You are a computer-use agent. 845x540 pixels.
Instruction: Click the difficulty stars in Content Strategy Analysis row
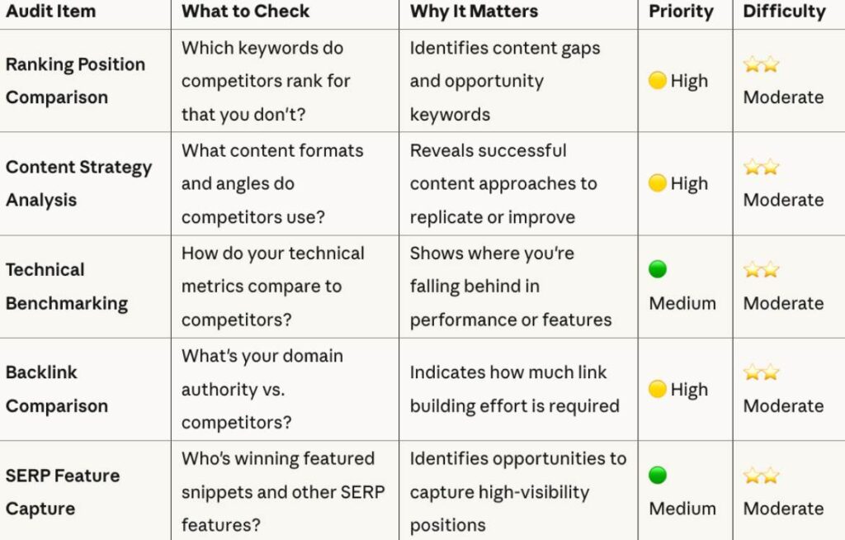[x=761, y=167]
